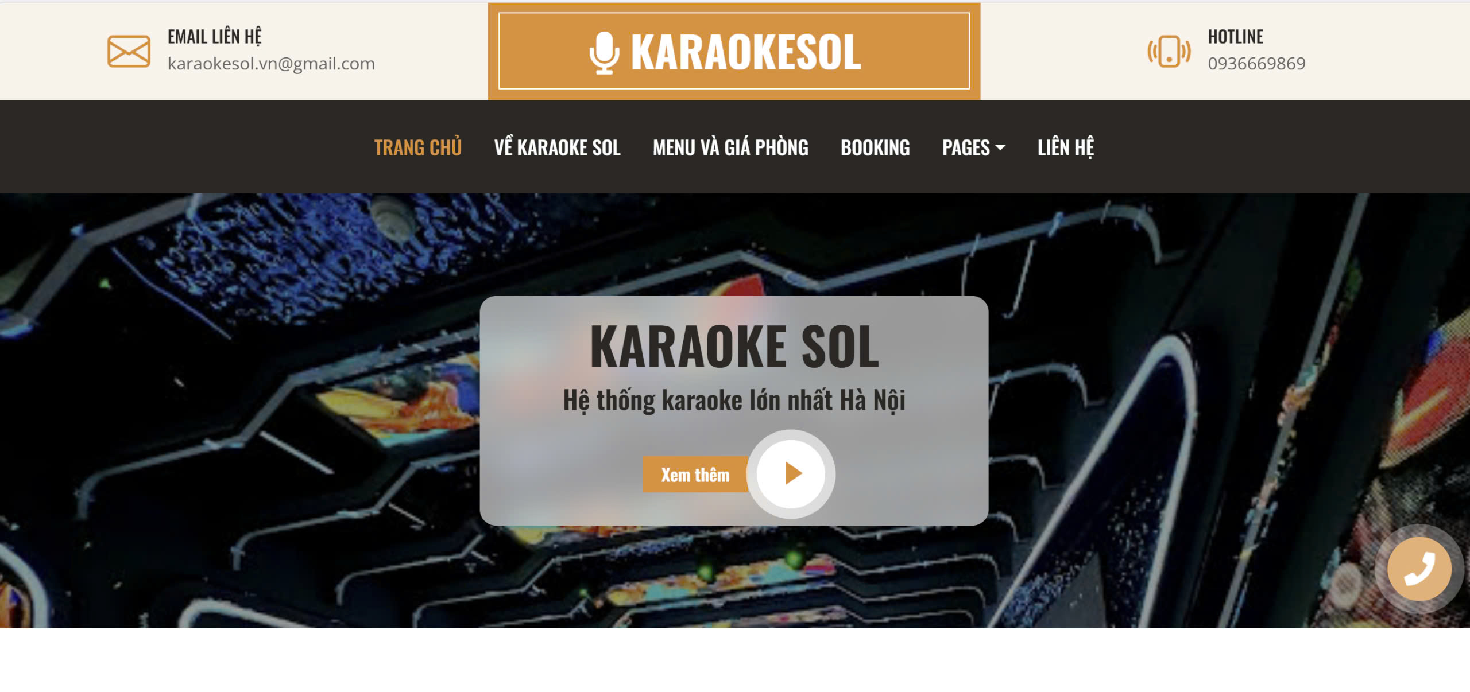Click the vibrating phone hotline icon
This screenshot has width=1470, height=692.
click(1169, 51)
